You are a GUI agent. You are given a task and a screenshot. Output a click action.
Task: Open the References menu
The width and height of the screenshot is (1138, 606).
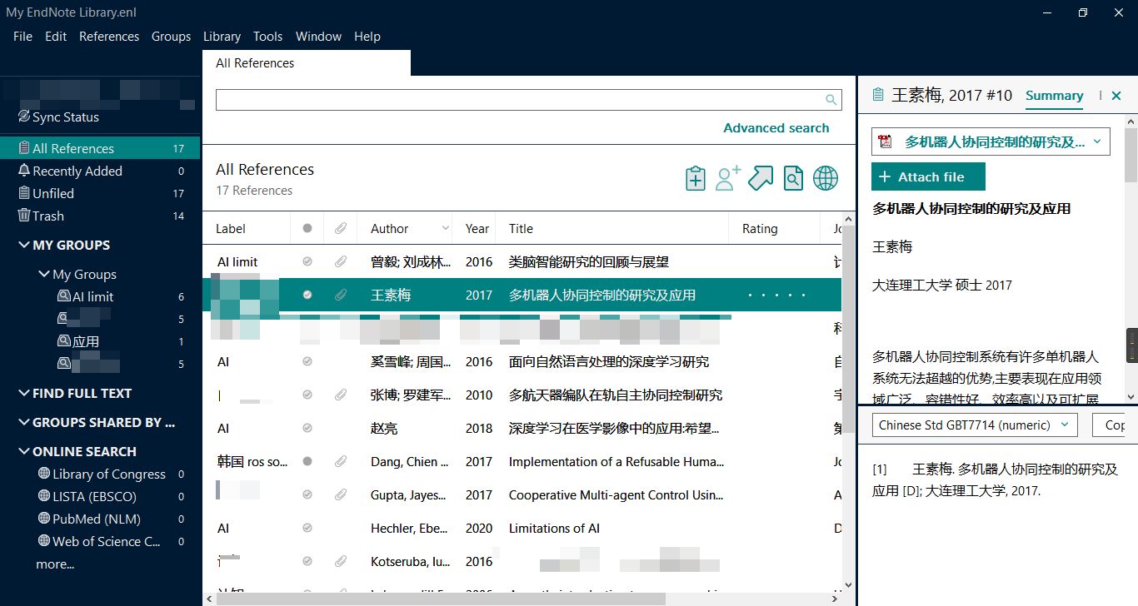coord(109,37)
